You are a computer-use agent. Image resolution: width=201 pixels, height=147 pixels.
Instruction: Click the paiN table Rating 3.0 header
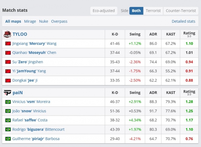(x=189, y=92)
